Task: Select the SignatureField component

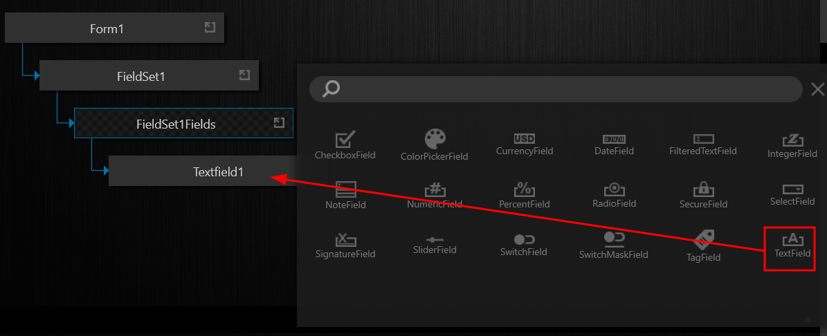Action: pyautogui.click(x=345, y=246)
